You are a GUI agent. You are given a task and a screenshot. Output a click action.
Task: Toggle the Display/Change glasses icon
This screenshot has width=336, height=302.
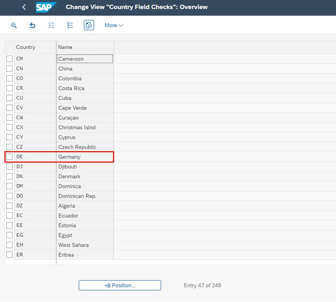(x=89, y=25)
